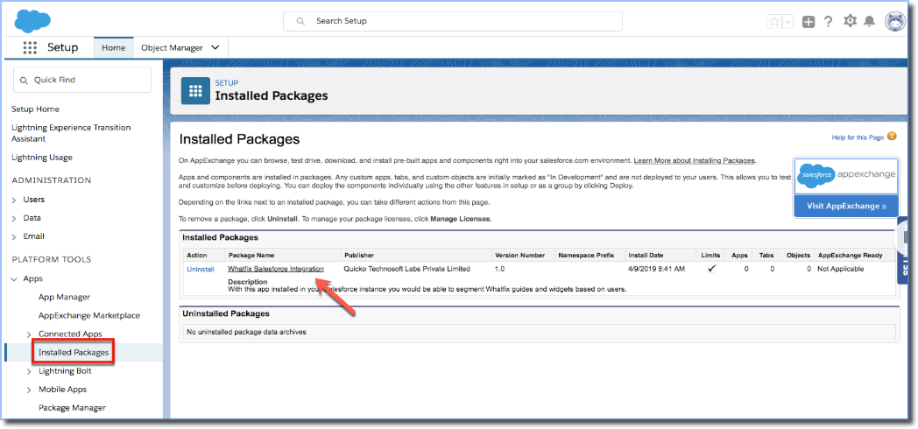918x429 pixels.
Task: Click the search magnifier in Search Setup
Action: [x=300, y=21]
